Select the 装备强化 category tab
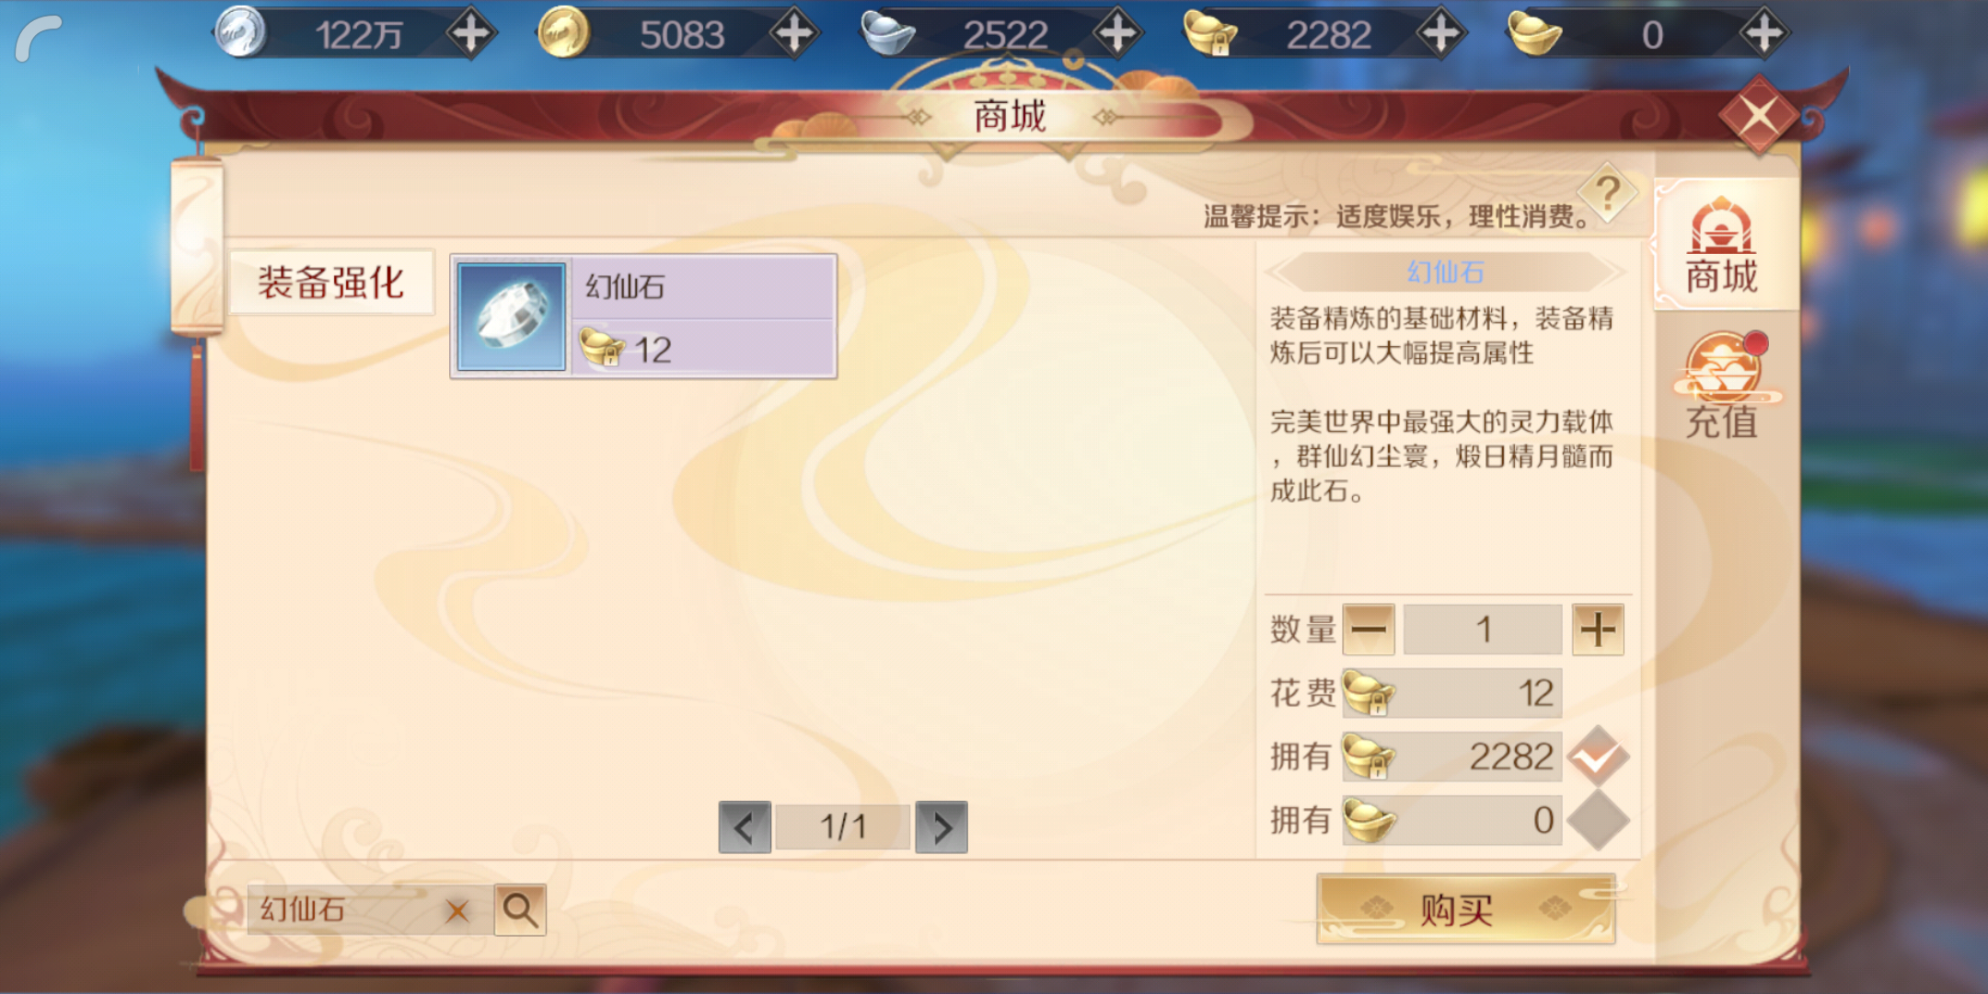Viewport: 1988px width, 994px height. click(330, 283)
